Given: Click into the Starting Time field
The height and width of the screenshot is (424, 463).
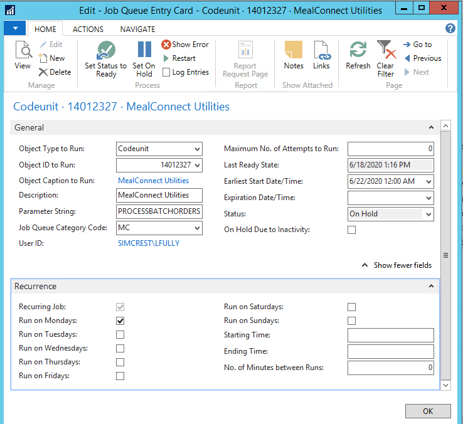Looking at the screenshot, I should click(390, 335).
